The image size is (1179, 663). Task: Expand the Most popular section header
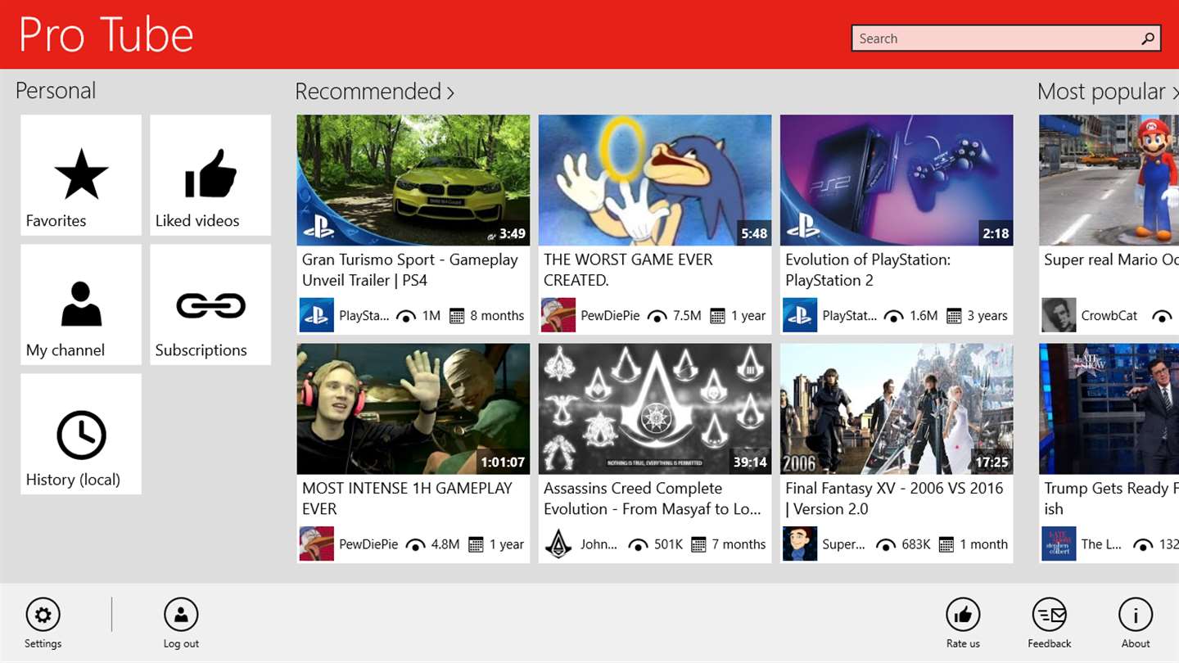[x=1108, y=92]
